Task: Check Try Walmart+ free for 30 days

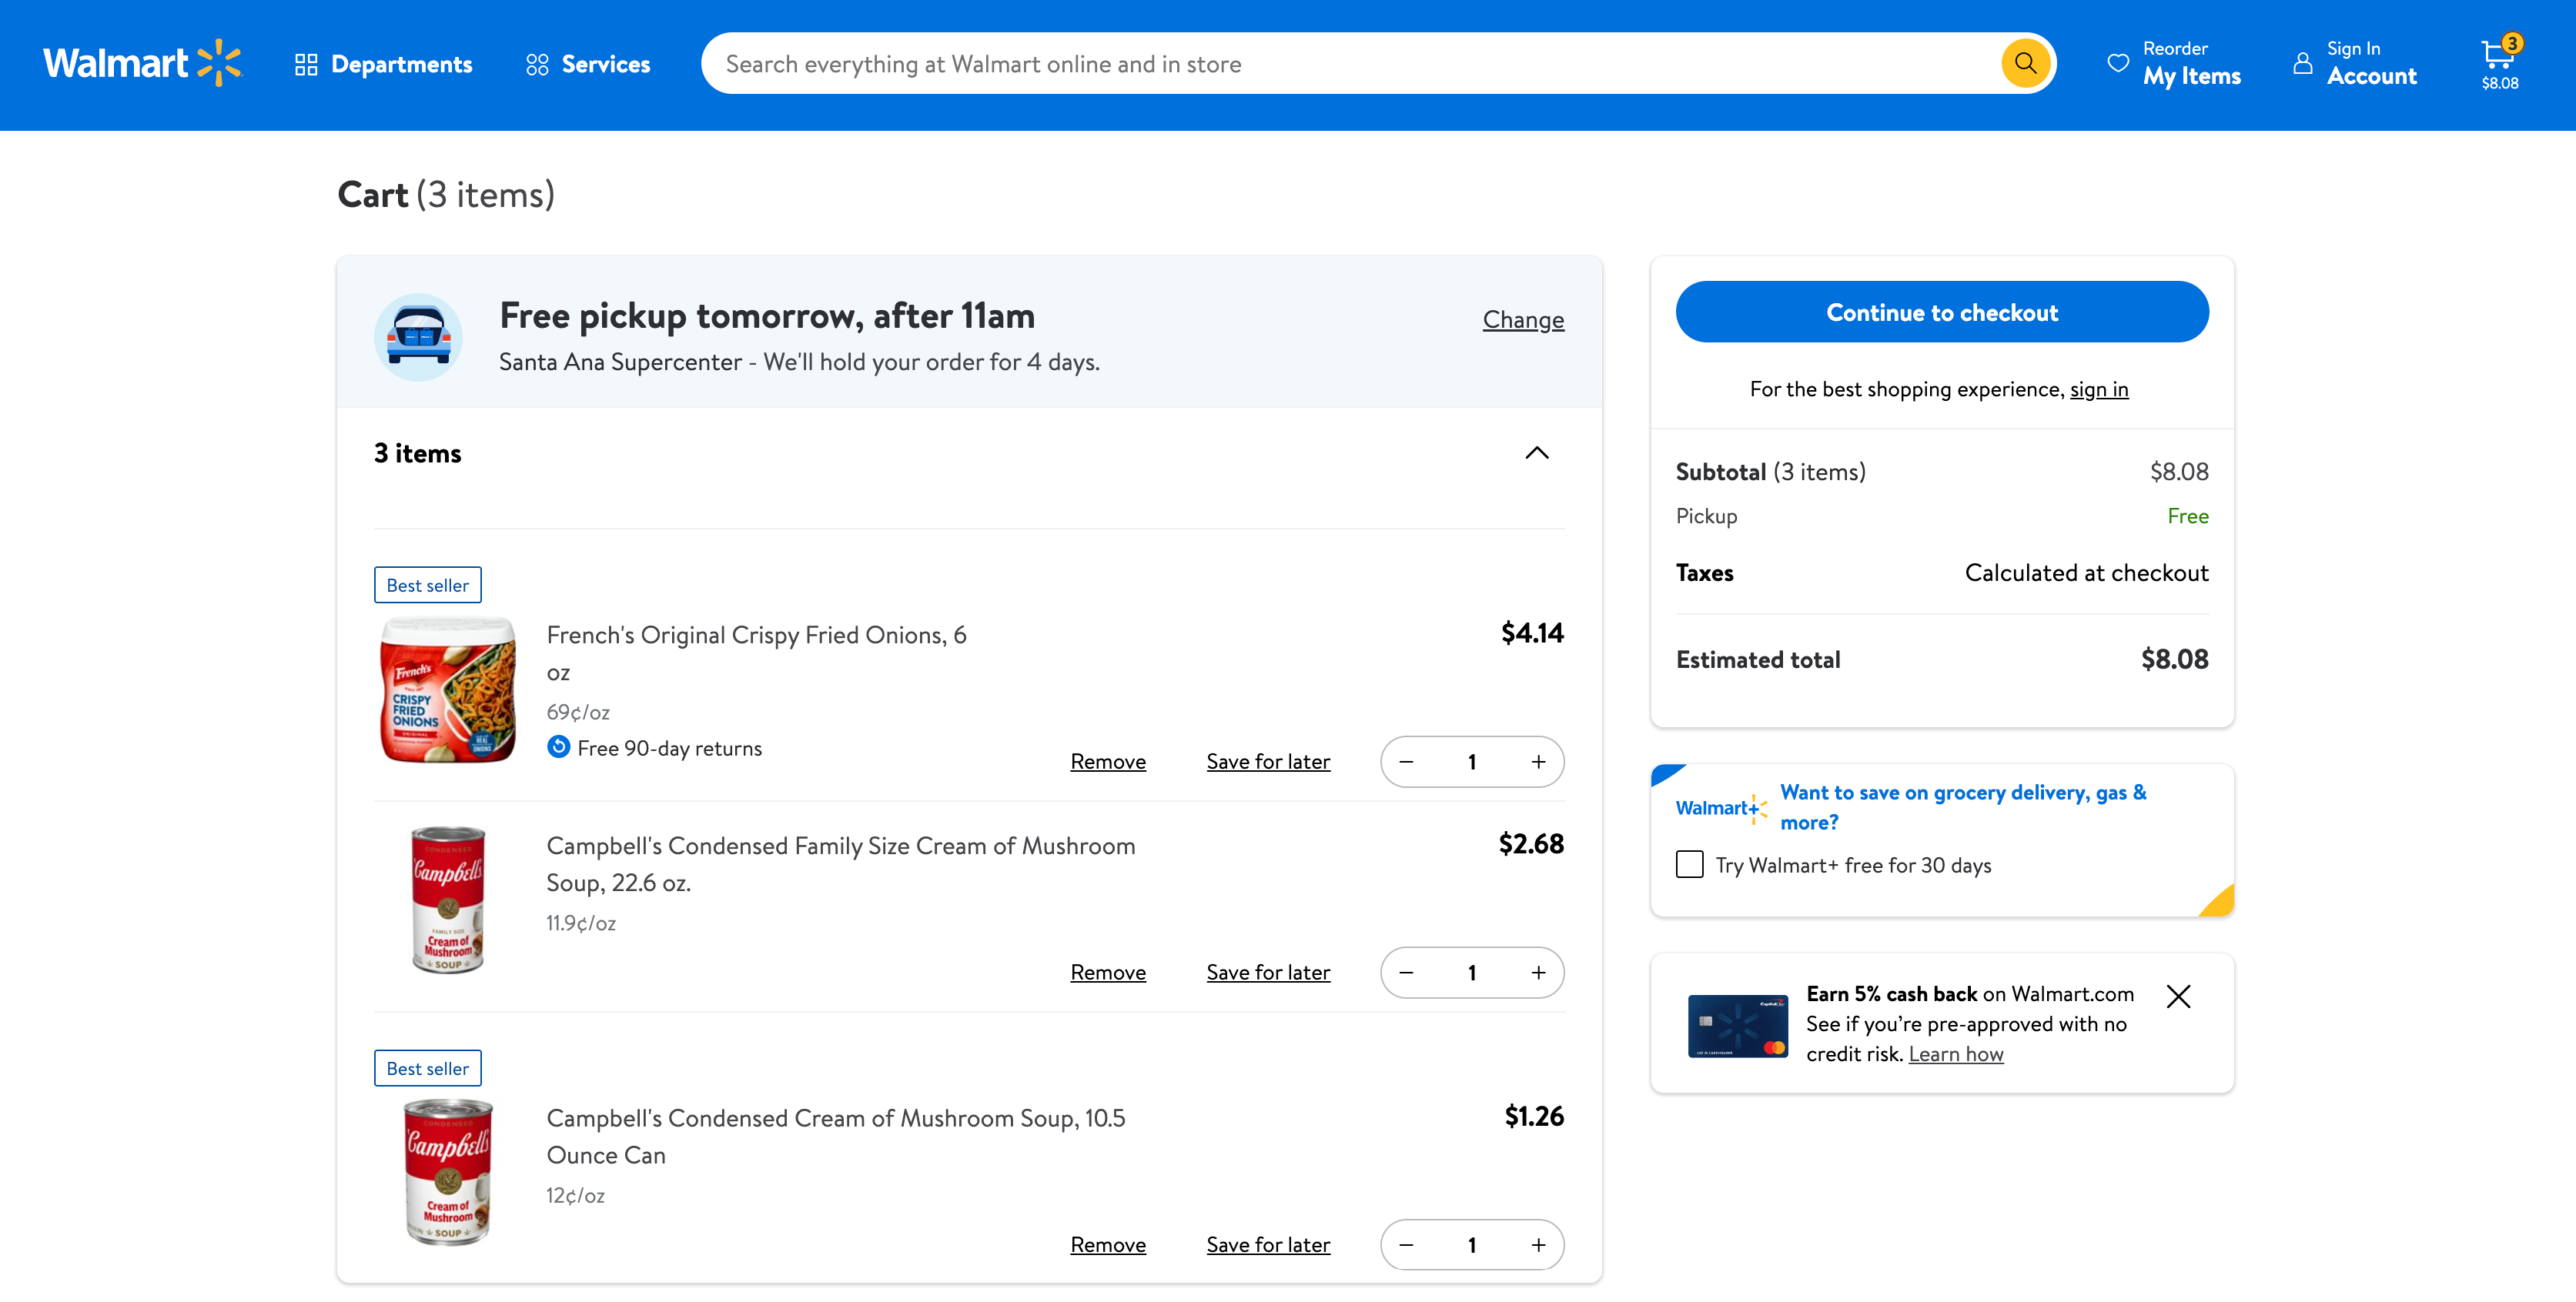Action: (1690, 864)
